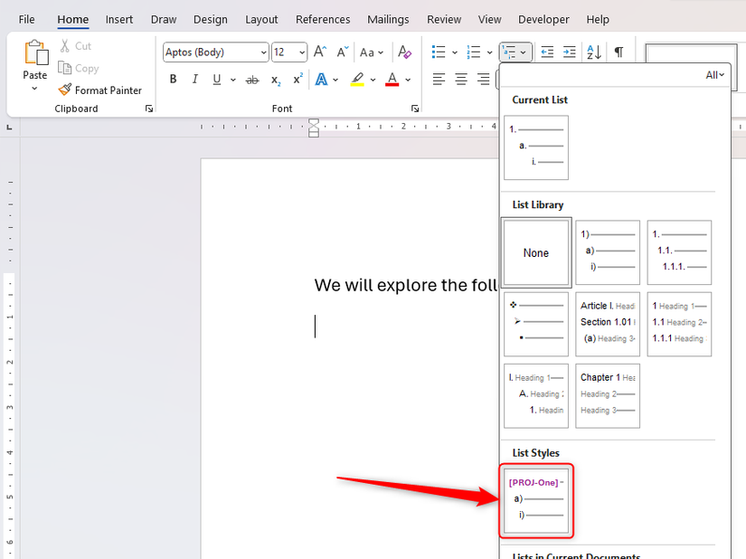Open the font size dropdown
Viewport: 746px width, 559px height.
(301, 52)
